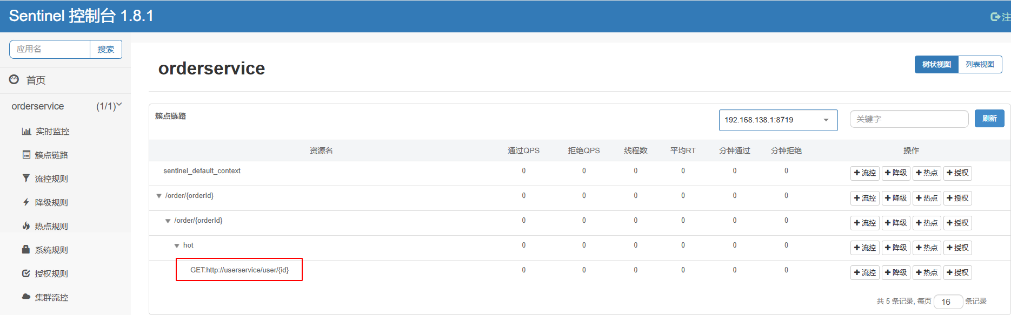Click the check-square icon for 授权规则
Image resolution: width=1011 pixels, height=315 pixels.
26,273
